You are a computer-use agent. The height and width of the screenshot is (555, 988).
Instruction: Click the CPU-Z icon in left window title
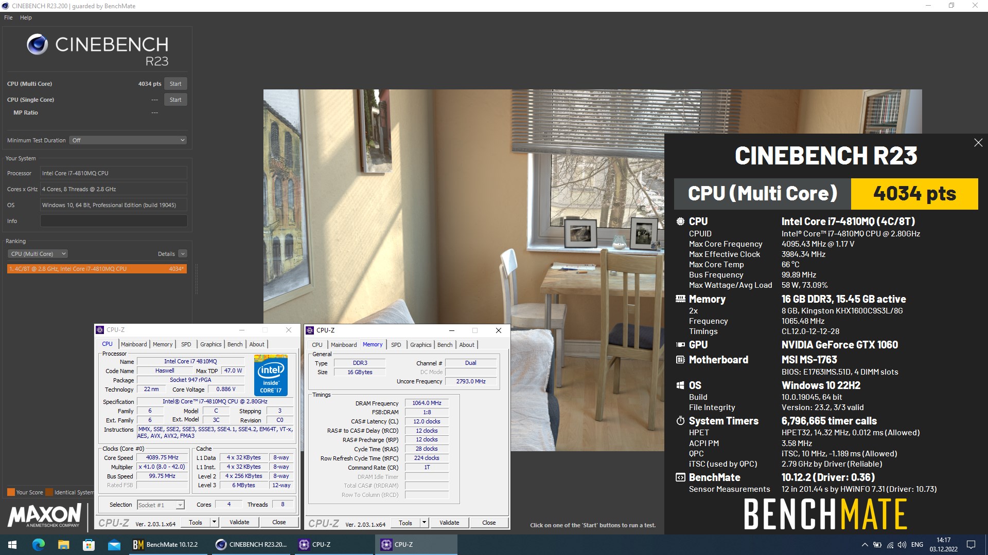(100, 330)
